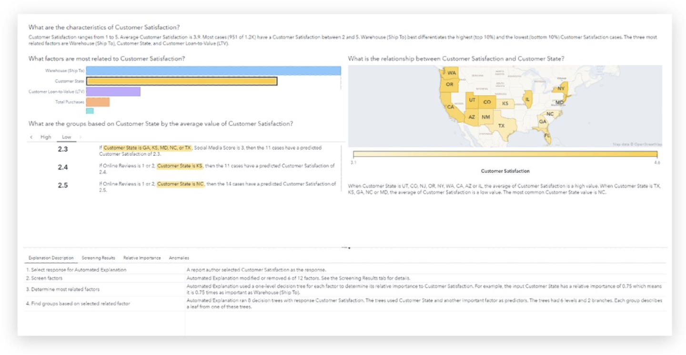Select the blue Warehouse (Ship To) bar
Viewport: 686px width, 355px height.
213,70
